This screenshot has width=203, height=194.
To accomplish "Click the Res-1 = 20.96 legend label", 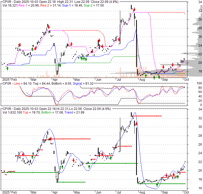I will (x=27, y=5).
